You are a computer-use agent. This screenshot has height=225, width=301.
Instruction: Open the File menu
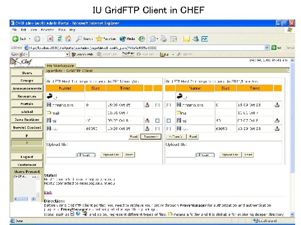[15, 30]
